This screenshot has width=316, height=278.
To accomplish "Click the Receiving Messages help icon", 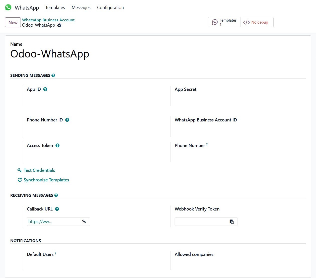I will (56, 195).
